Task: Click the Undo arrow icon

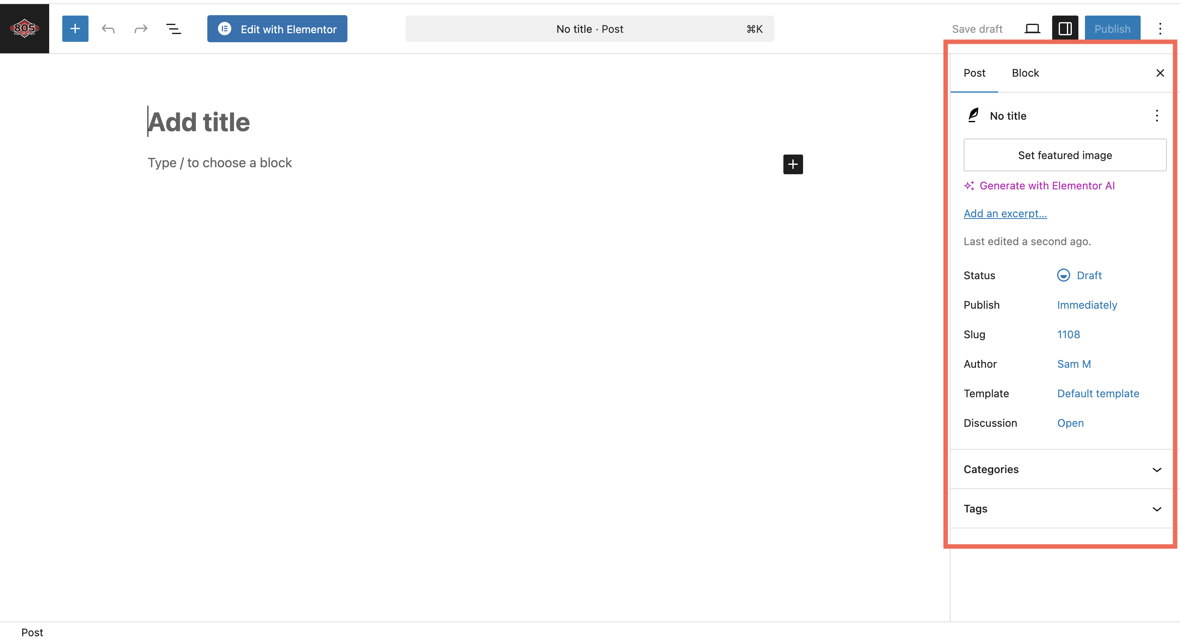Action: (x=108, y=29)
